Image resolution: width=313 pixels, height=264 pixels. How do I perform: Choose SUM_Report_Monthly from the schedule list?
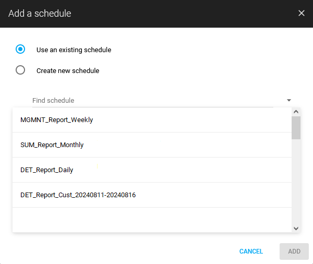52,145
